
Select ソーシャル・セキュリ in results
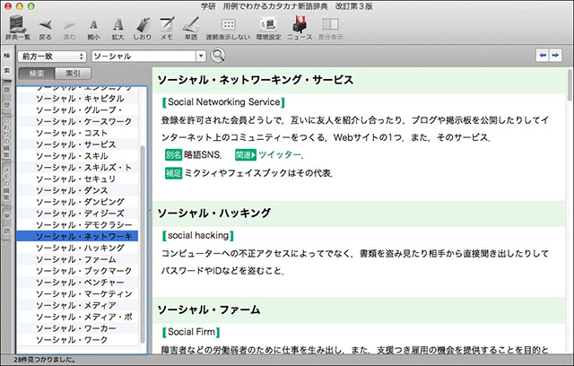click(x=77, y=179)
